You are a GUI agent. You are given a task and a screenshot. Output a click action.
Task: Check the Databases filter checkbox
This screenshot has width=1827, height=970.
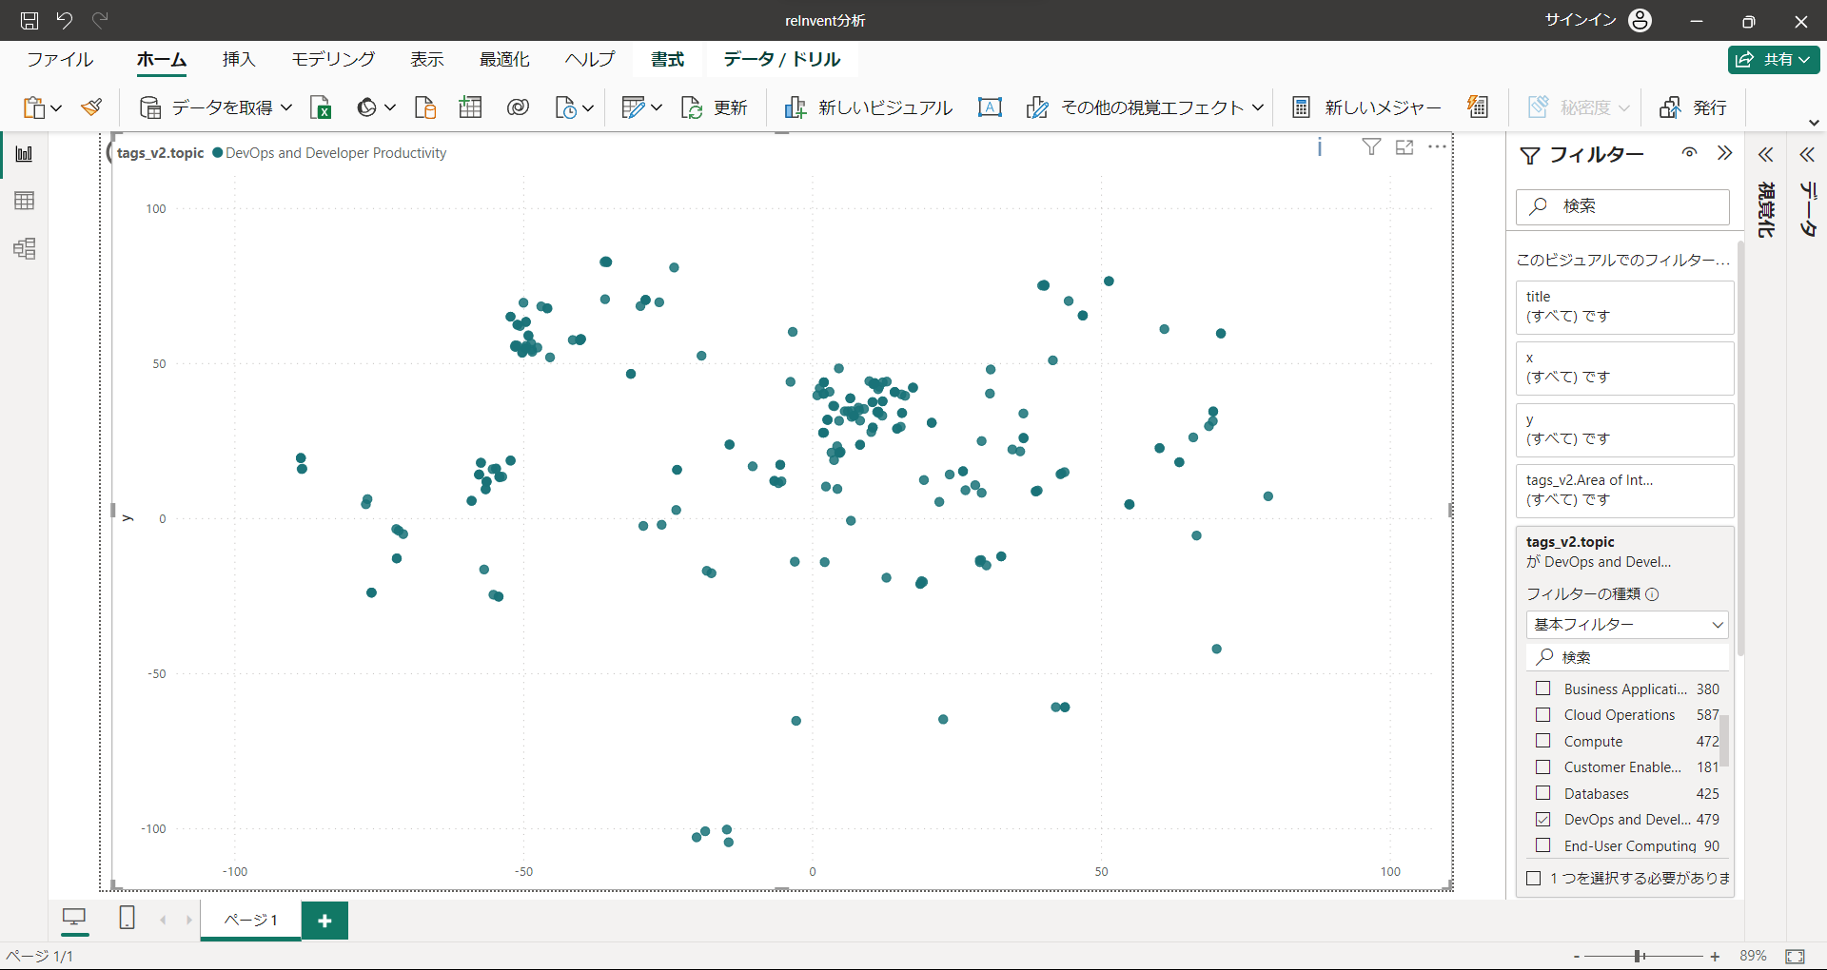[1543, 793]
